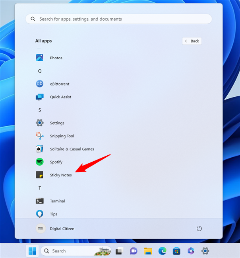Open Task View from the taskbar
The width and height of the screenshot is (240, 258).
click(119, 251)
